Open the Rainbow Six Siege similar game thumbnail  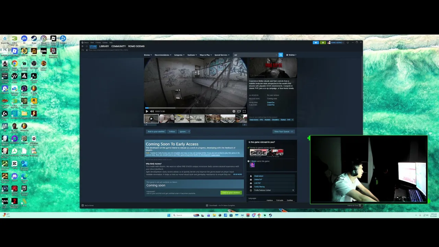(258, 152)
